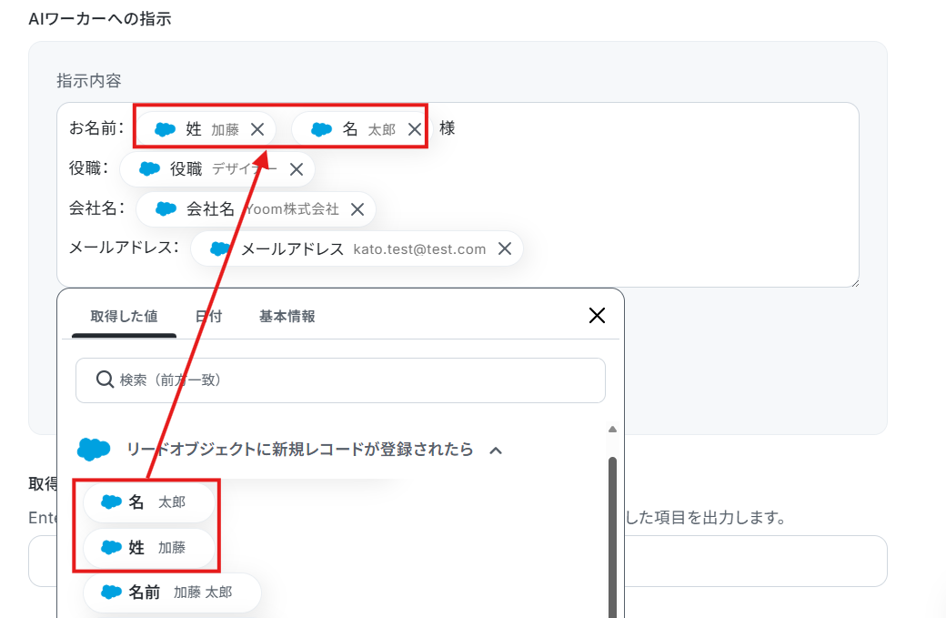946x618 pixels.
Task: Click the 役職 chip in instructions
Action: (217, 169)
